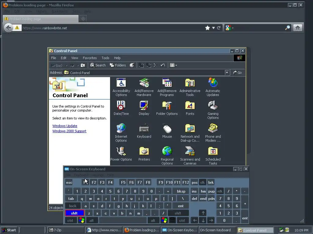This screenshot has width=313, height=234.
Task: Open Add/Remove Hardware applet
Action: click(x=144, y=87)
